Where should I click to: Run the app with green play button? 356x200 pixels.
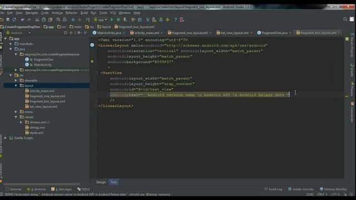click(x=112, y=20)
